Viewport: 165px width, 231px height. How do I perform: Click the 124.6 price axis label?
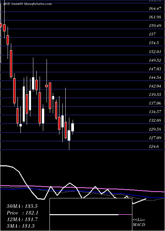(154, 147)
